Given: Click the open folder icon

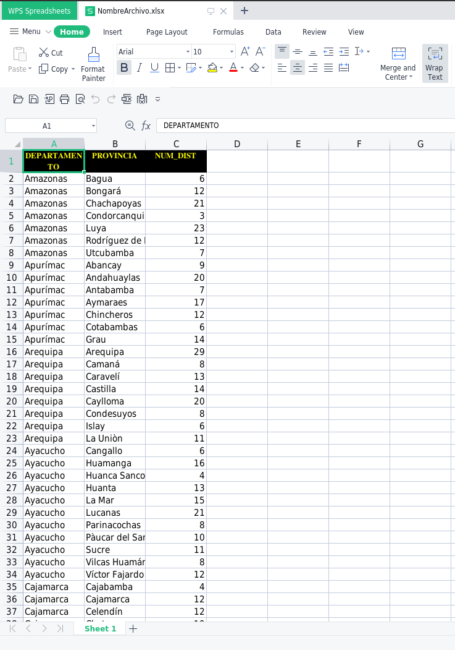Looking at the screenshot, I should 18,99.
